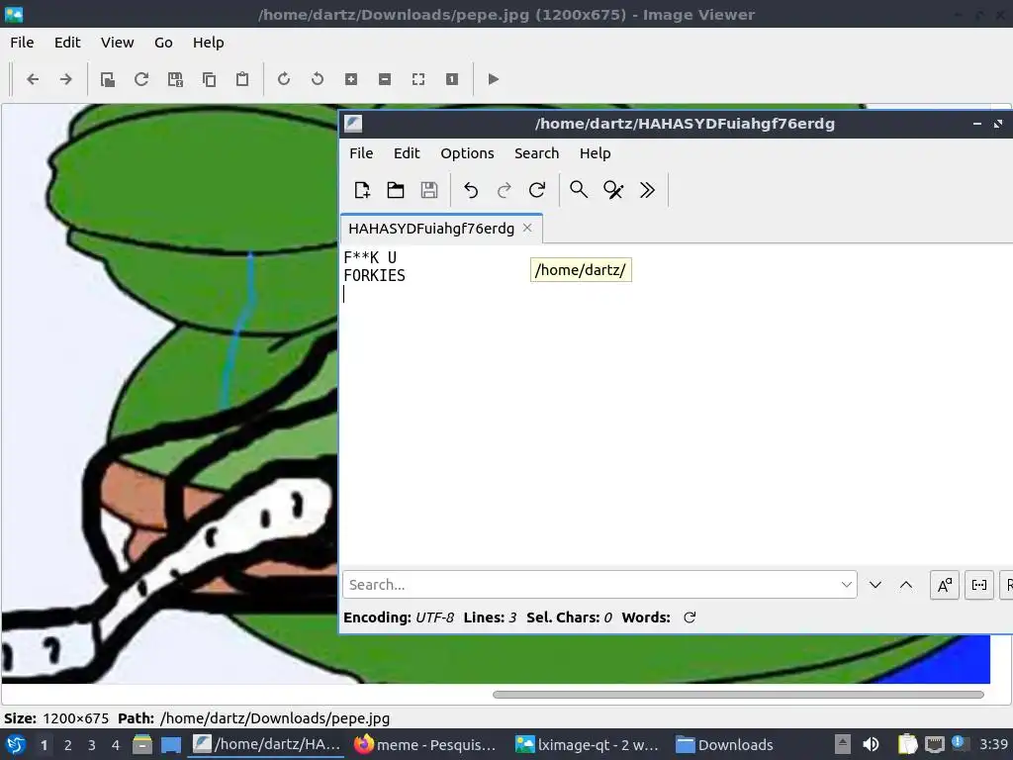Open Downloads window from taskbar
This screenshot has height=760, width=1013.
(725, 745)
